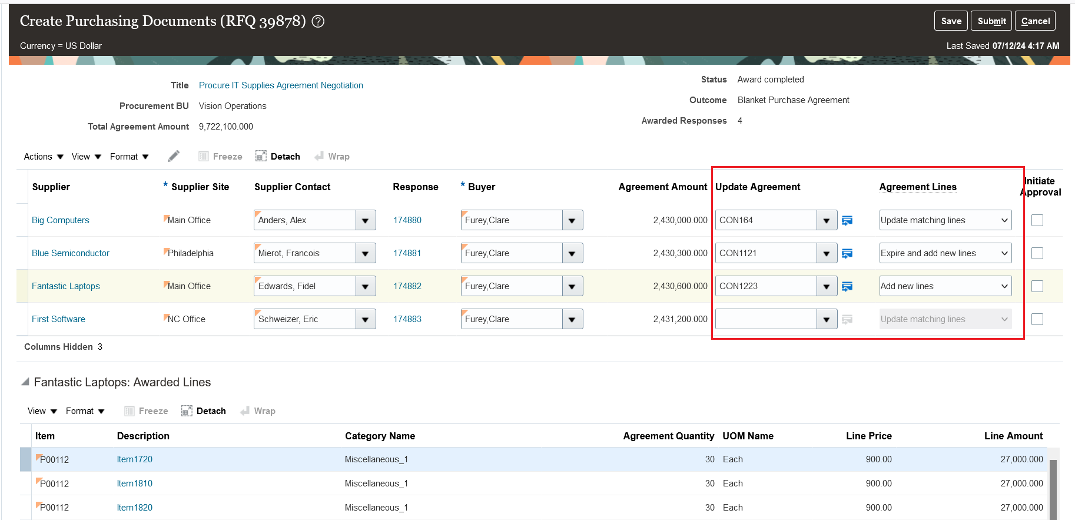The height and width of the screenshot is (520, 1075).
Task: Tick Initiate Approval for Blue Semiconductor
Action: tap(1037, 253)
